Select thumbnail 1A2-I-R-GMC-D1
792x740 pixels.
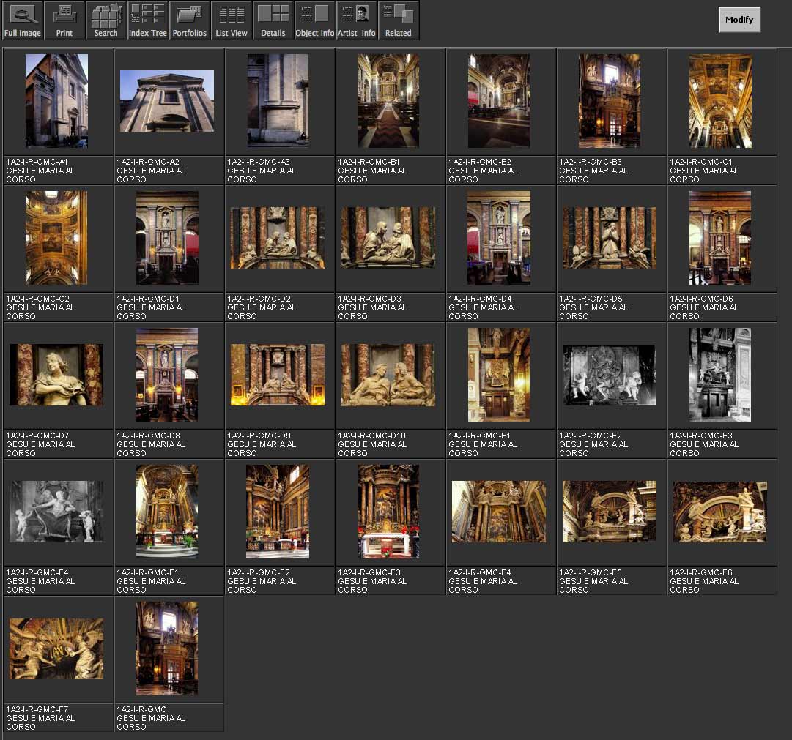pos(167,238)
